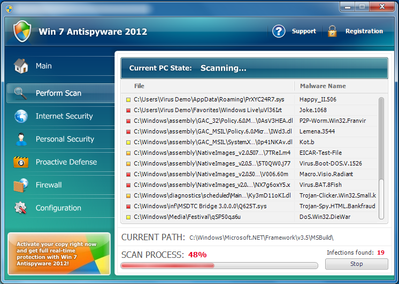
Task: Open the Support link
Action: 304,31
